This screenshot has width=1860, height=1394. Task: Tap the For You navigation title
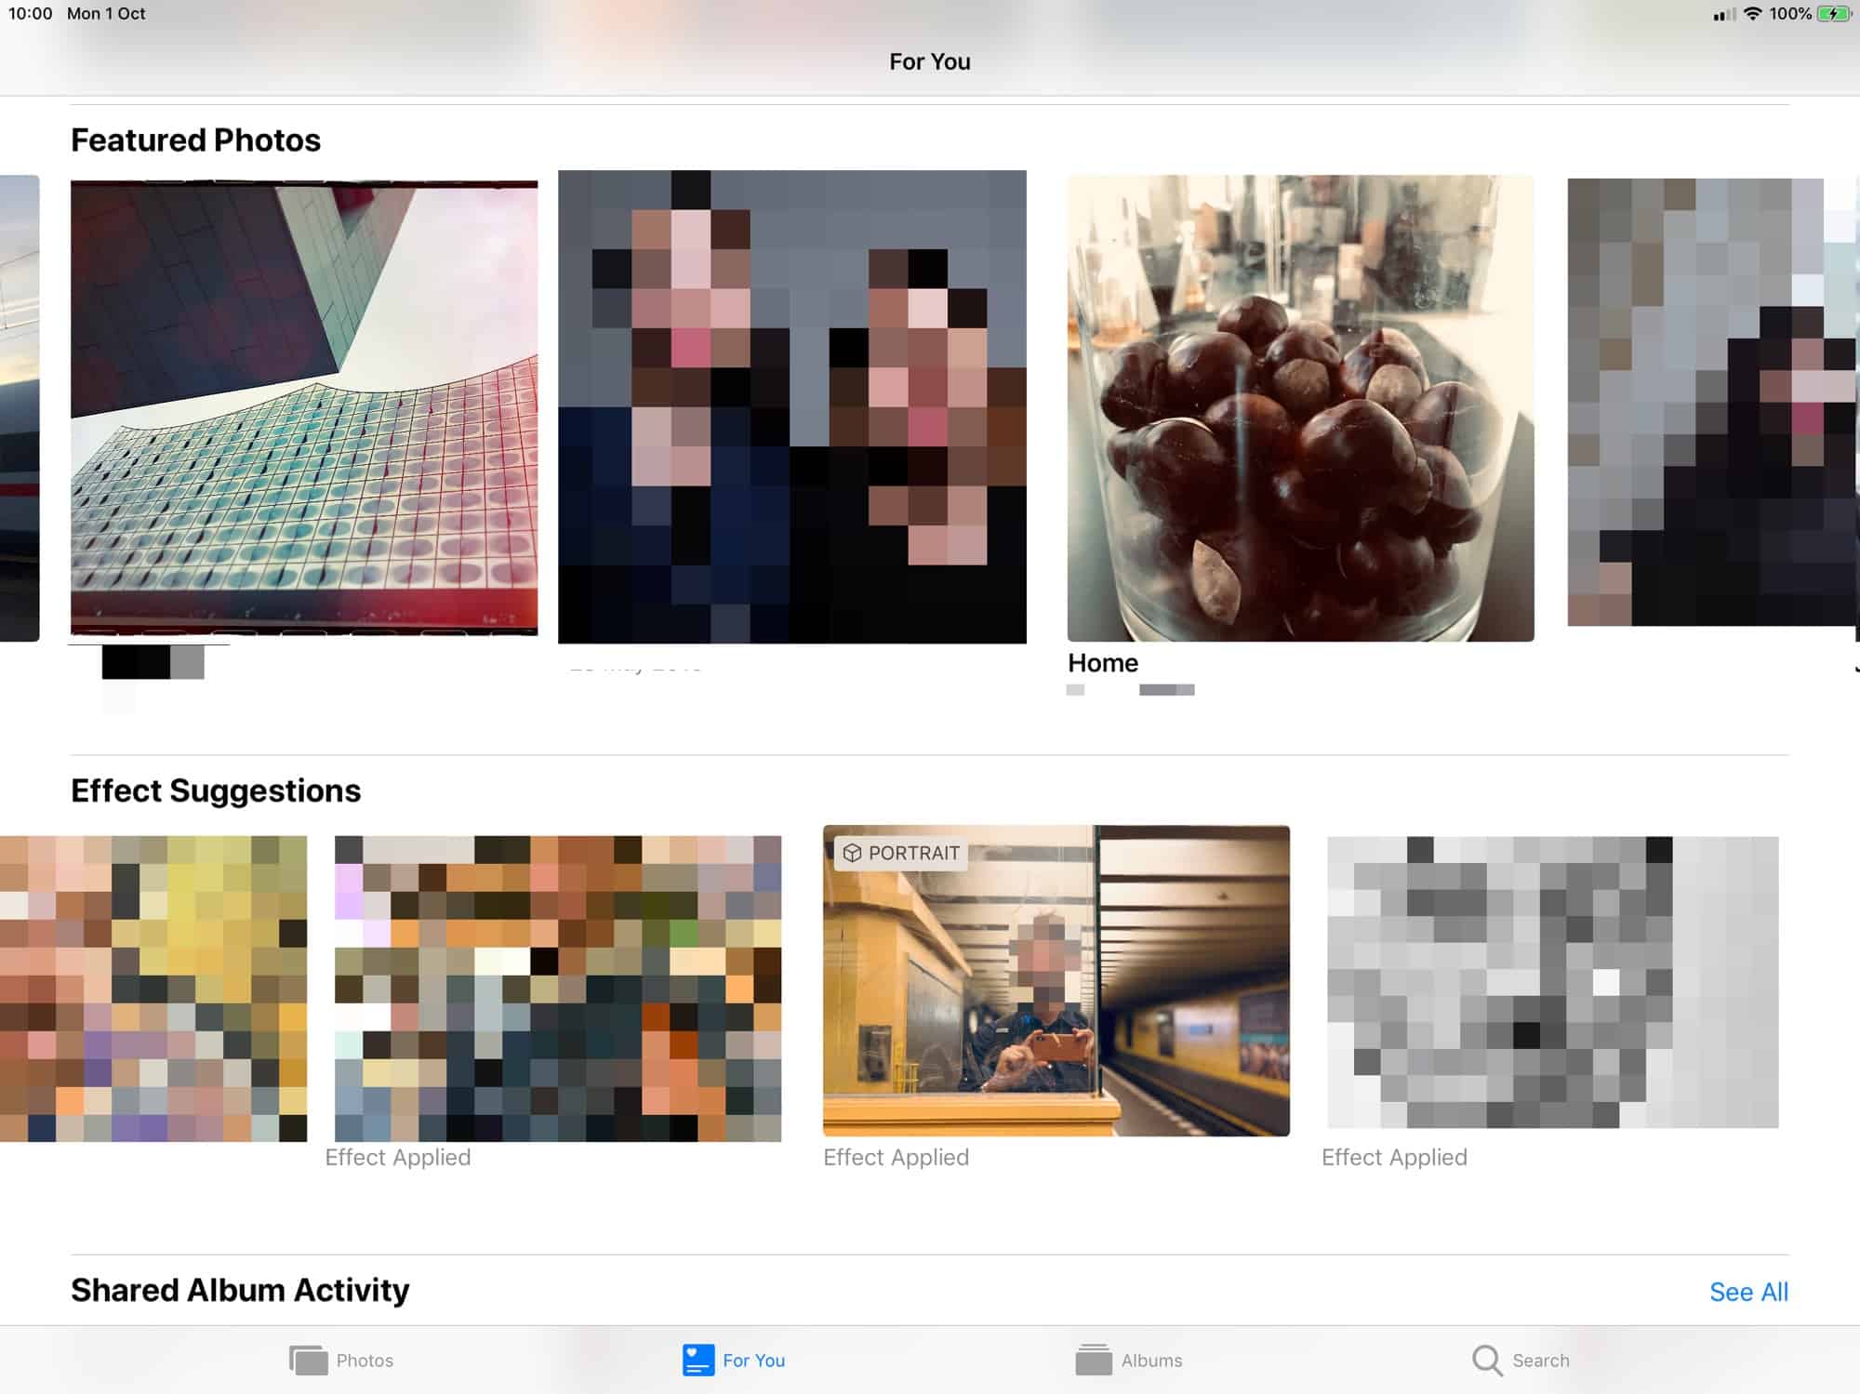pos(929,61)
